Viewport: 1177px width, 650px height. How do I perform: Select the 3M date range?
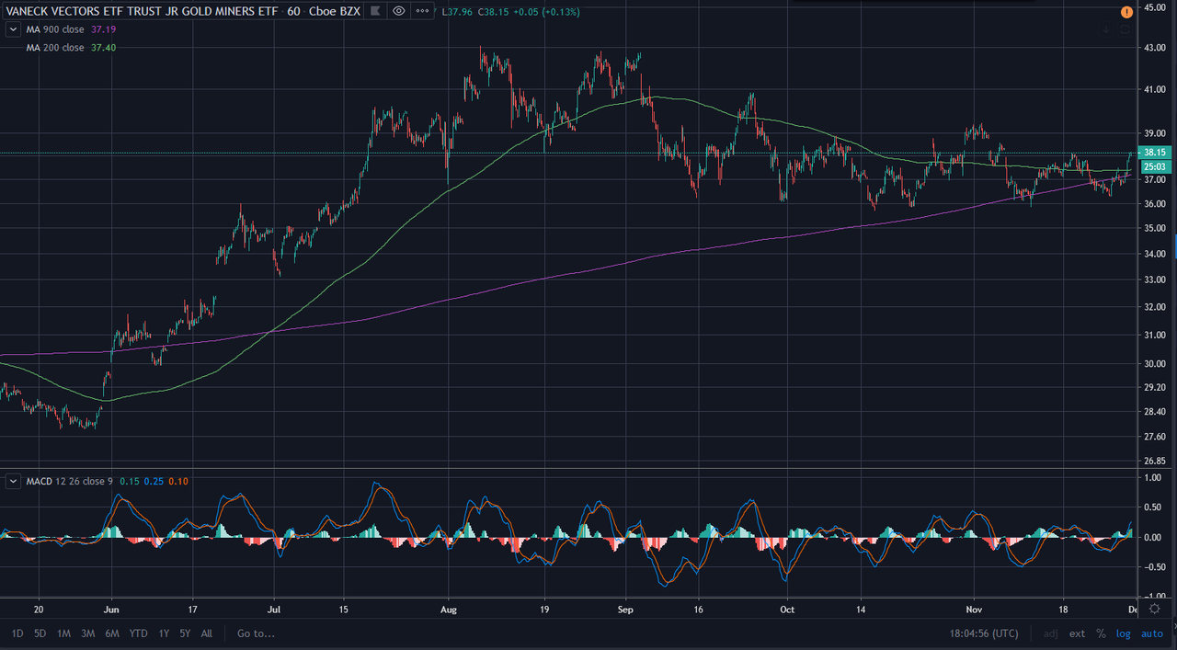(x=88, y=633)
